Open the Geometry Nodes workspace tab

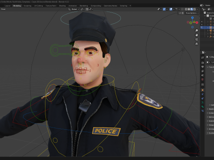pos(111,6)
